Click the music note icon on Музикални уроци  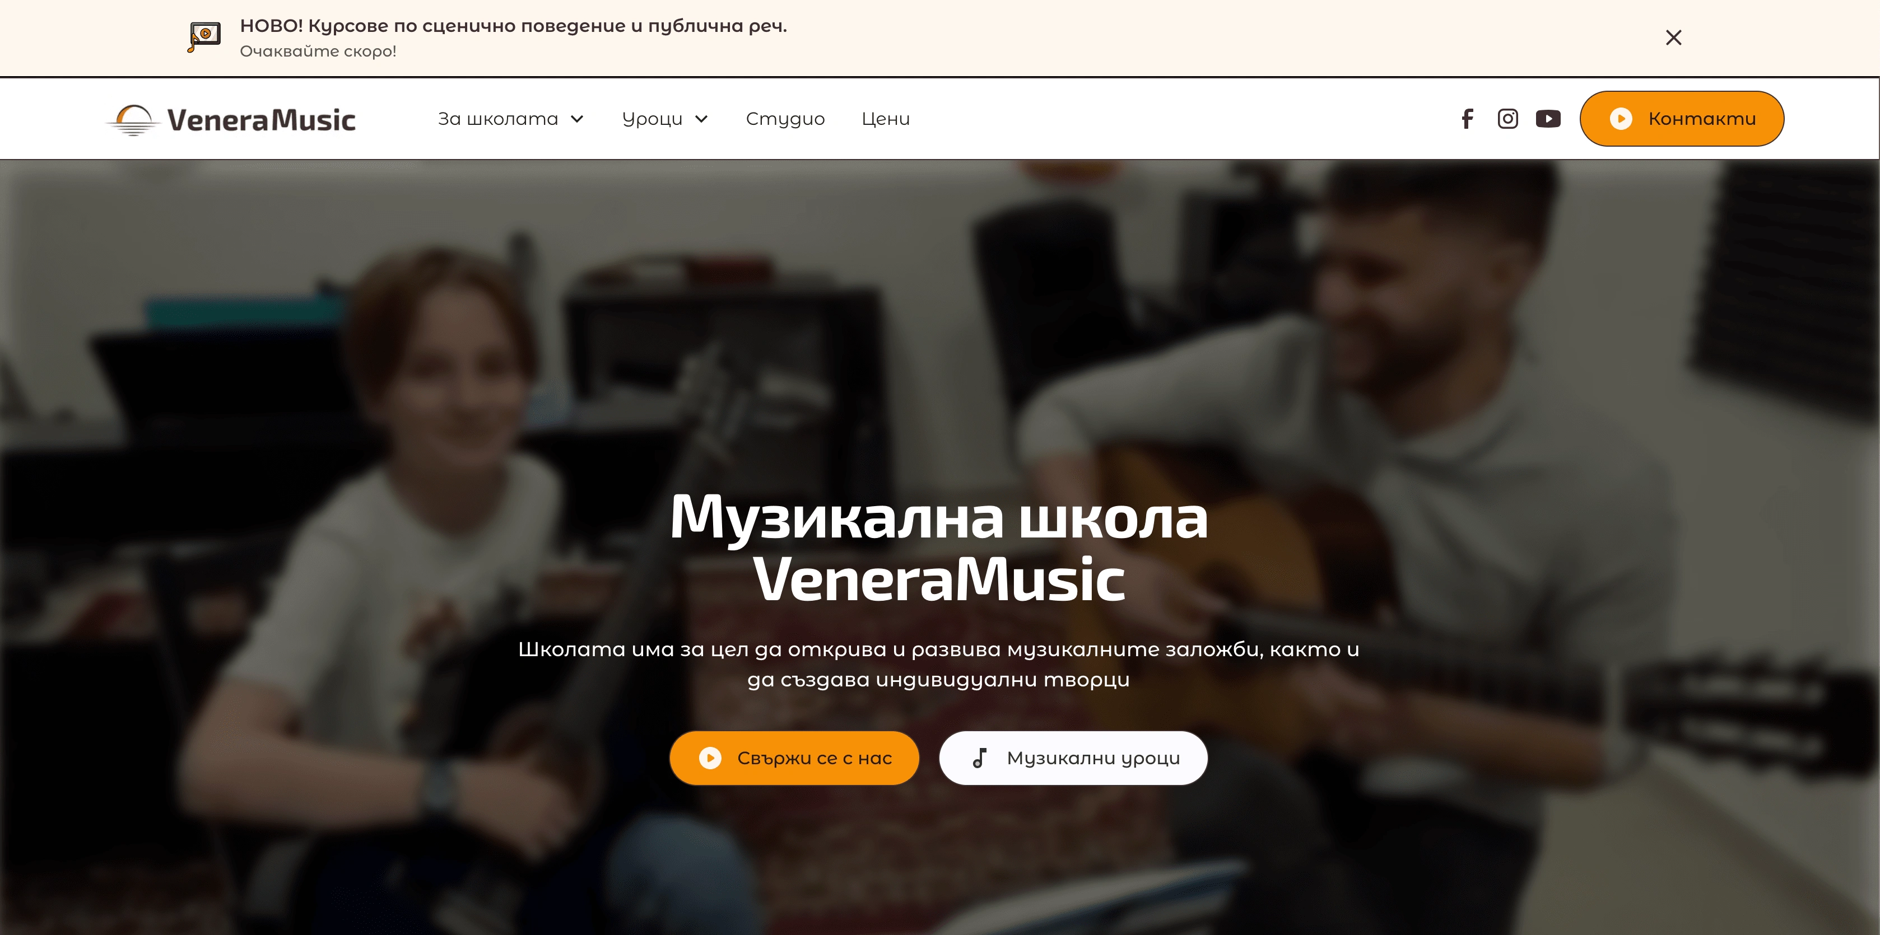pos(980,758)
